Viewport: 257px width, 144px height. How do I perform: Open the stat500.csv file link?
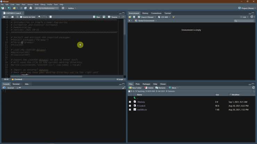pyautogui.click(x=142, y=109)
